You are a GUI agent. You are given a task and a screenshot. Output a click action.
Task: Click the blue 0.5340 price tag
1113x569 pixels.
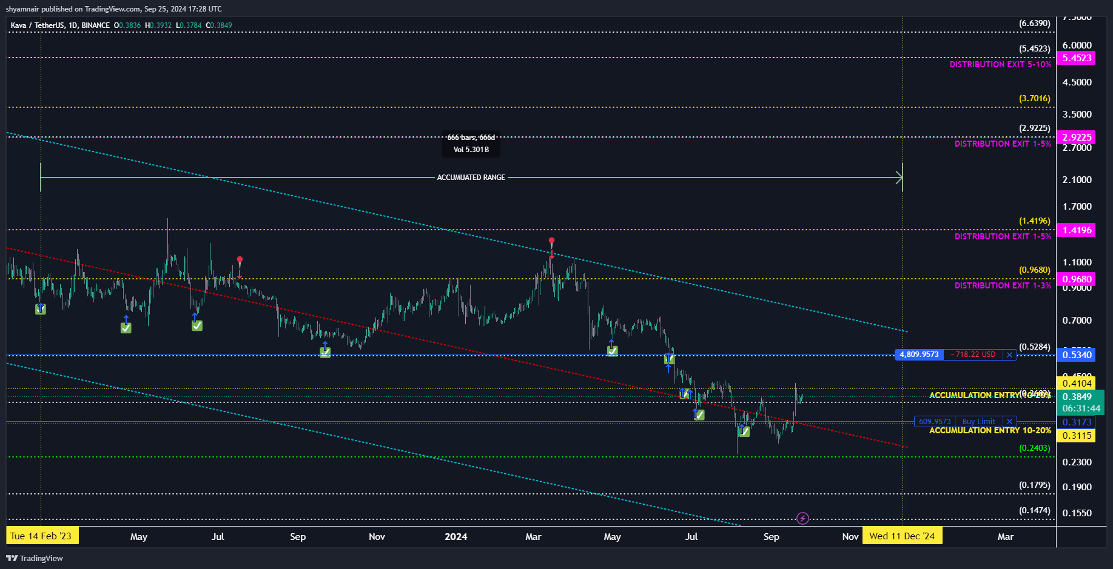click(x=1077, y=355)
